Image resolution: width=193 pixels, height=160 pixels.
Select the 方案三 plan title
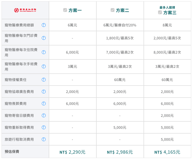(170, 13)
